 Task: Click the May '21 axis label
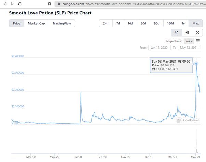coord(195,157)
